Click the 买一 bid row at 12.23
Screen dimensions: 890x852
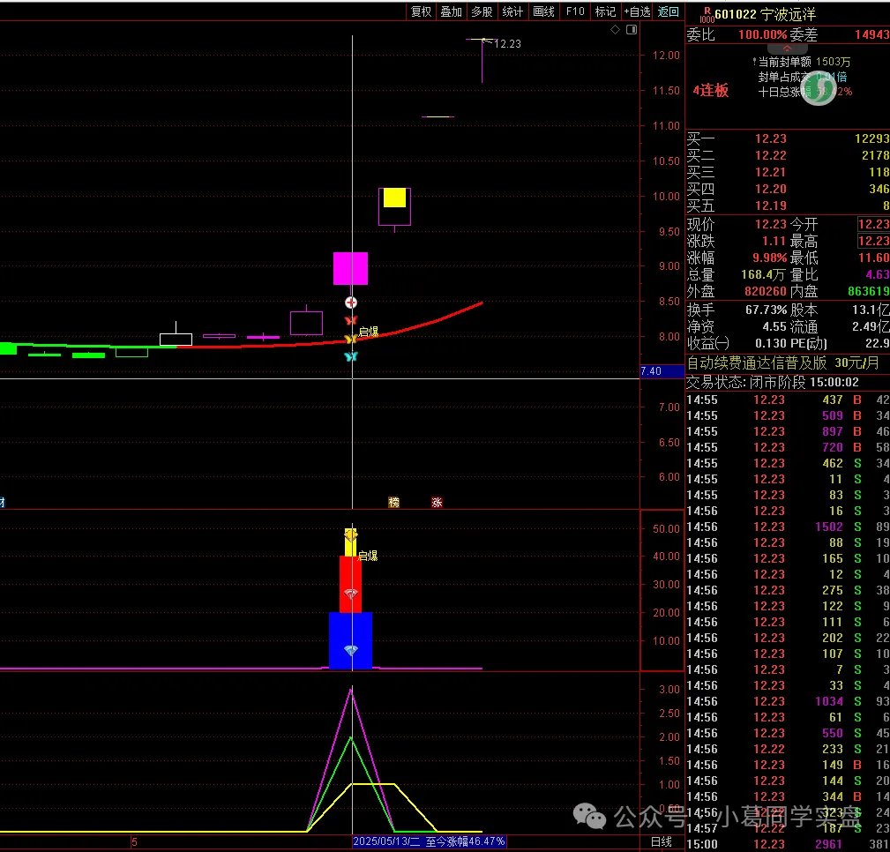point(788,138)
